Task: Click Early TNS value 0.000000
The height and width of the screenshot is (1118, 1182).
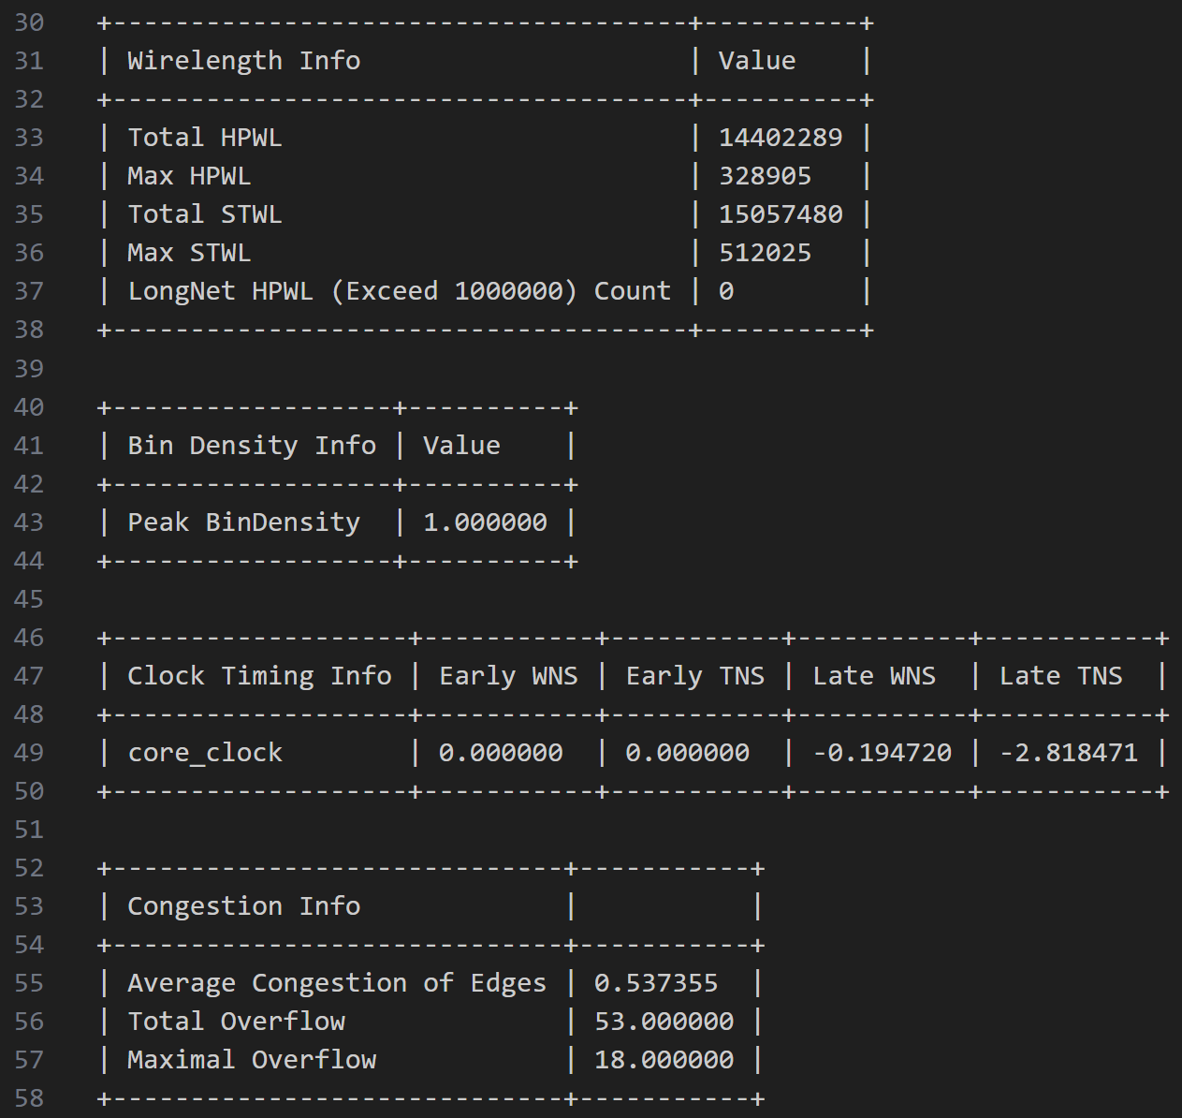Action: tap(687, 753)
